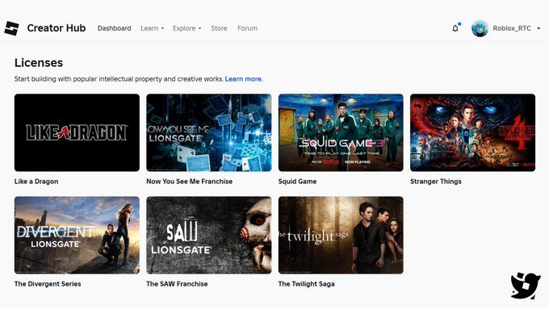Viewport: 549px width, 309px height.
Task: Select the Squid Game license image
Action: [x=341, y=132]
